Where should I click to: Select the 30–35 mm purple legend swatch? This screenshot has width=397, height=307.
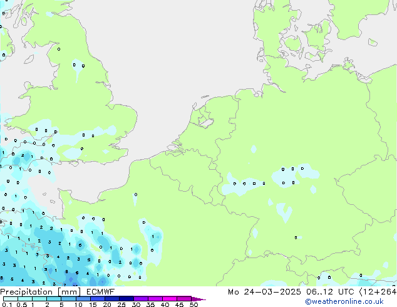[141, 299]
